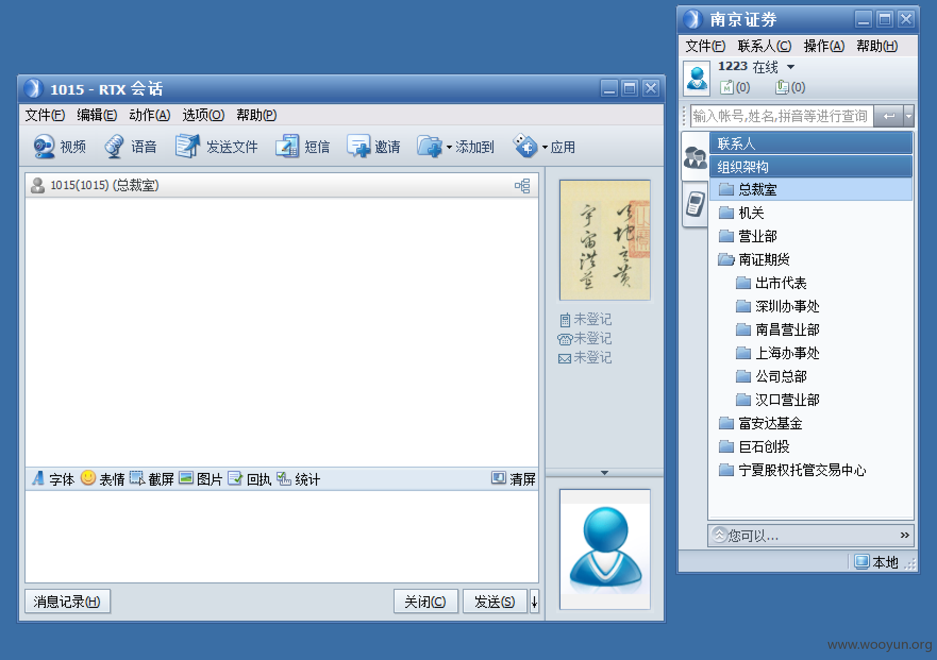Open the 选项 menu
The width and height of the screenshot is (937, 660).
tap(203, 115)
